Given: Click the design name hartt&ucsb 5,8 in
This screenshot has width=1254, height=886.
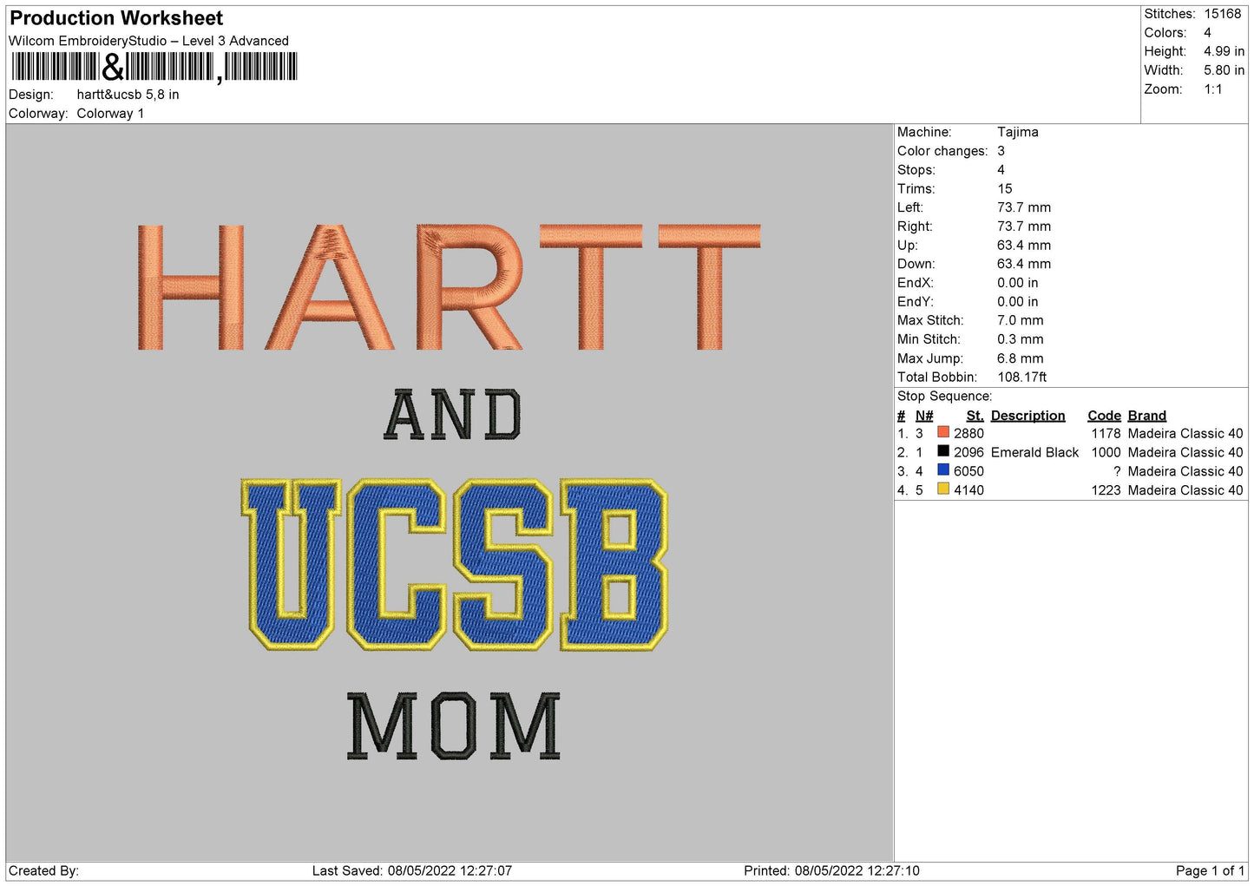Looking at the screenshot, I should (x=128, y=95).
